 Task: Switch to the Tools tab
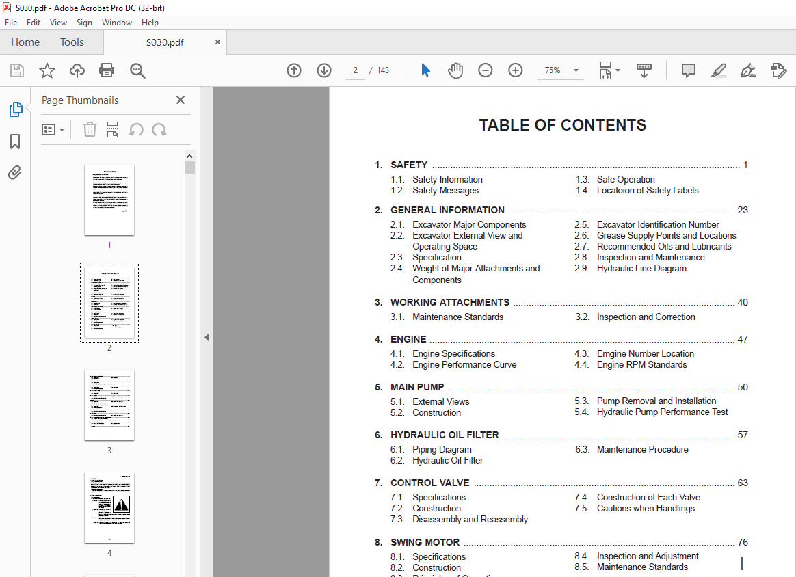pyautogui.click(x=72, y=42)
